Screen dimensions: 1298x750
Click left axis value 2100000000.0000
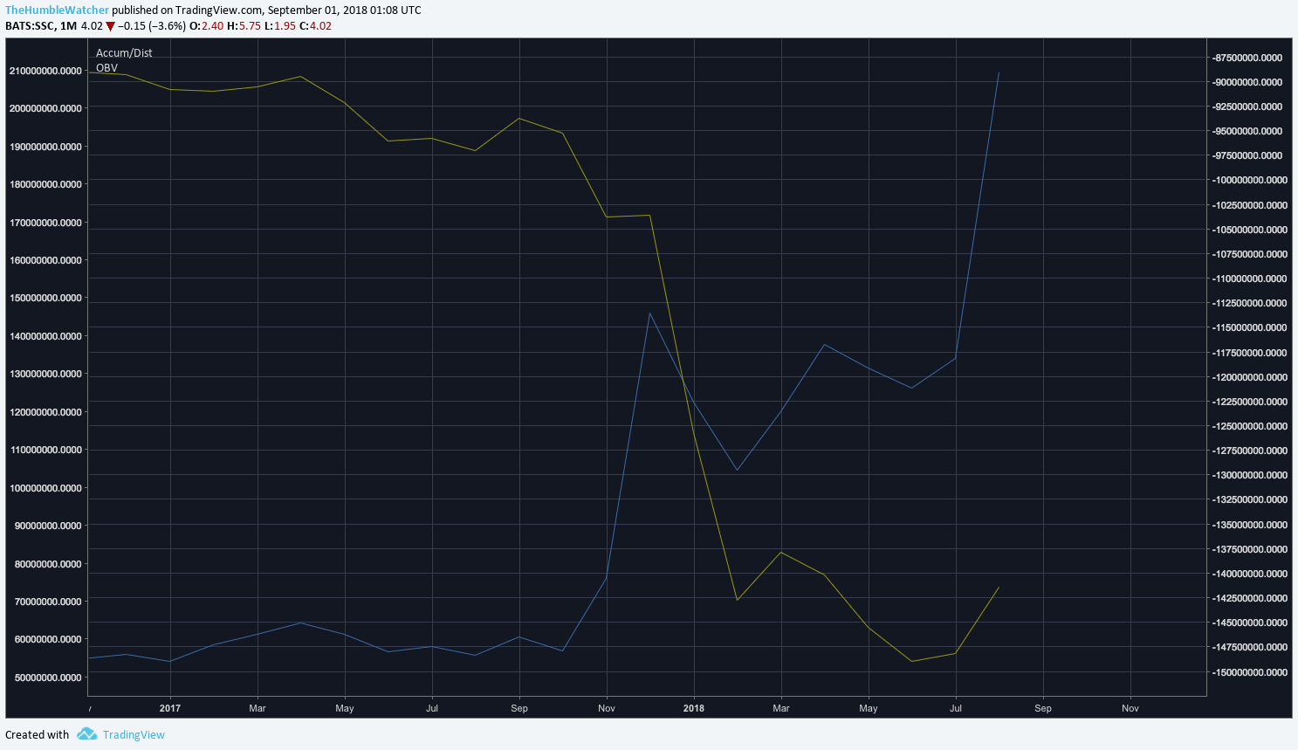pos(47,71)
